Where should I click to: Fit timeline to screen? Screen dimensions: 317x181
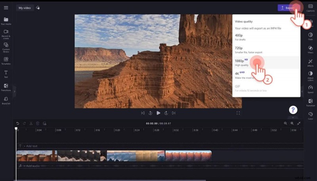299,123
